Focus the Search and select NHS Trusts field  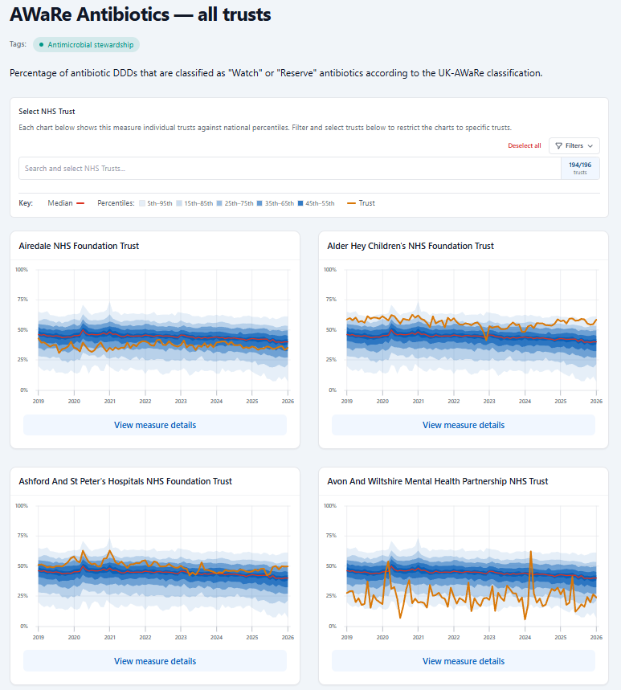289,169
